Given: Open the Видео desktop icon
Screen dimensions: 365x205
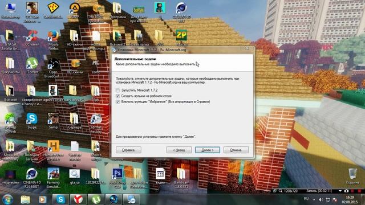Looking at the screenshot, I should [x=160, y=176].
